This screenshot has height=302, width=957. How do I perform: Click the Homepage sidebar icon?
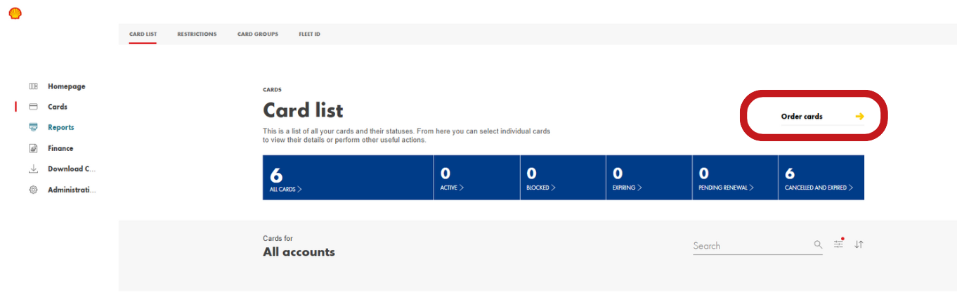pos(33,86)
